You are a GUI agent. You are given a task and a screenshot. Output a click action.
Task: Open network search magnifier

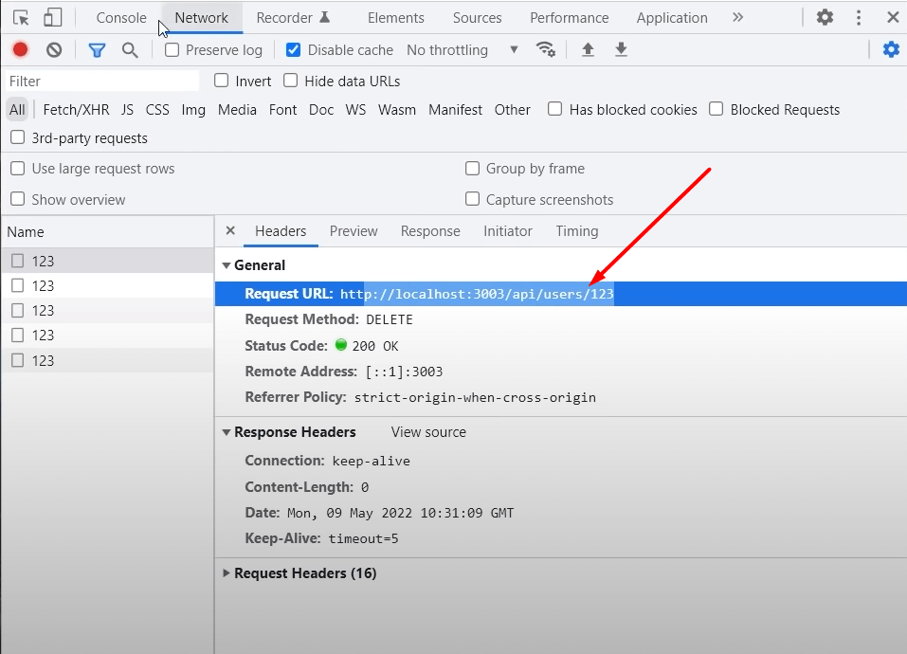pos(130,50)
